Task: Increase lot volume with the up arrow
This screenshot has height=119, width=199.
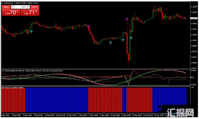Action: tap(28, 7)
